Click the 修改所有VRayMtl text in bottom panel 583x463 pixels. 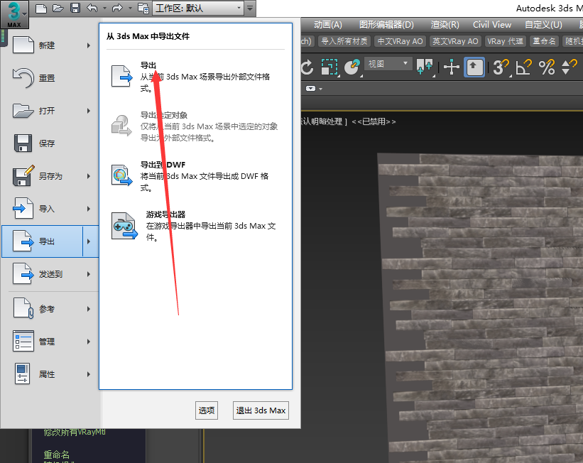coord(75,432)
